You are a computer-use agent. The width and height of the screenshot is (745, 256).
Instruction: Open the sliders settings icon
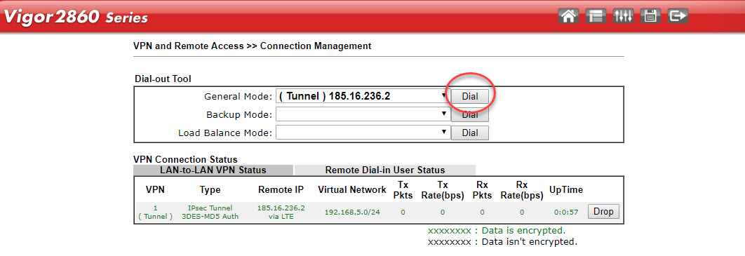(624, 15)
